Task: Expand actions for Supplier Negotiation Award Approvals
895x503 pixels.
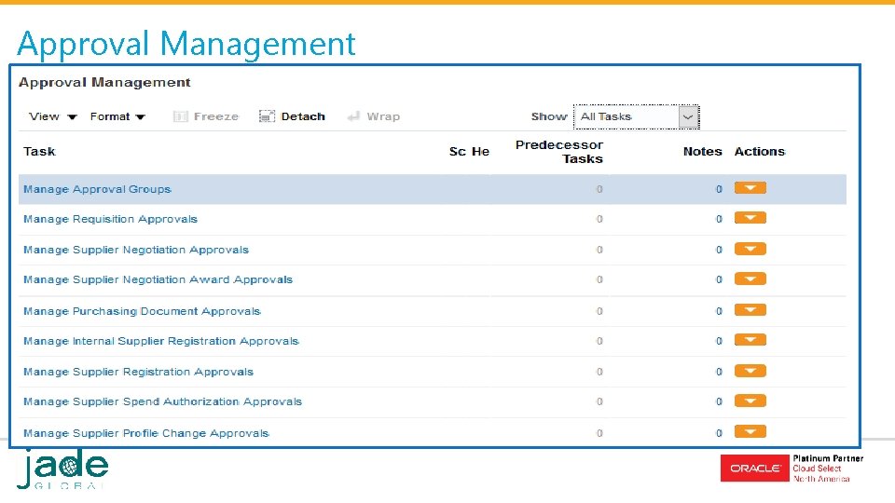Action: pyautogui.click(x=750, y=279)
